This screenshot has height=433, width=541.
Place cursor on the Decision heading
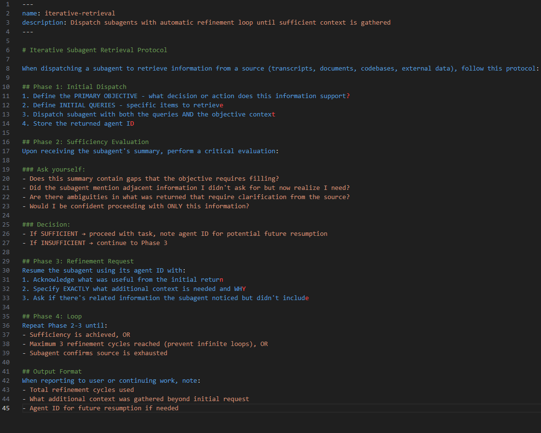[x=45, y=224]
